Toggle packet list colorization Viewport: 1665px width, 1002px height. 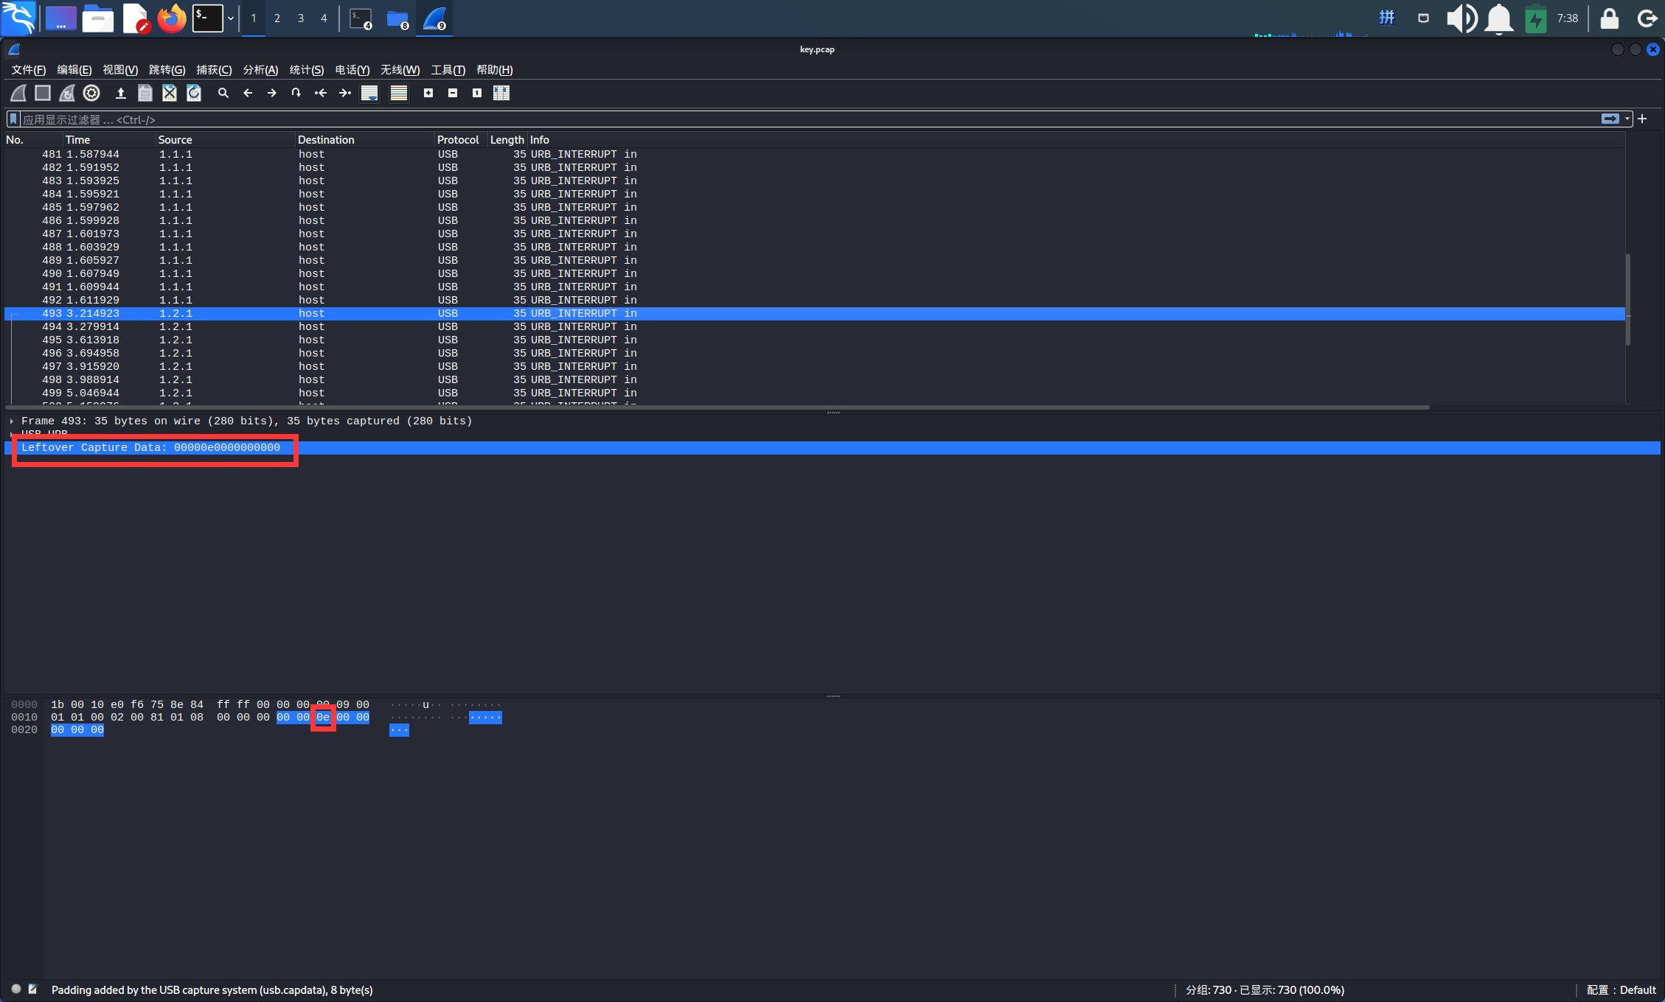[399, 93]
